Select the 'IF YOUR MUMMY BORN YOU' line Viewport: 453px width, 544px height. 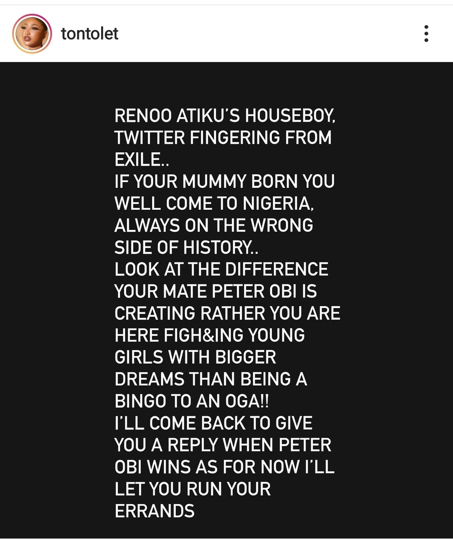click(x=224, y=182)
